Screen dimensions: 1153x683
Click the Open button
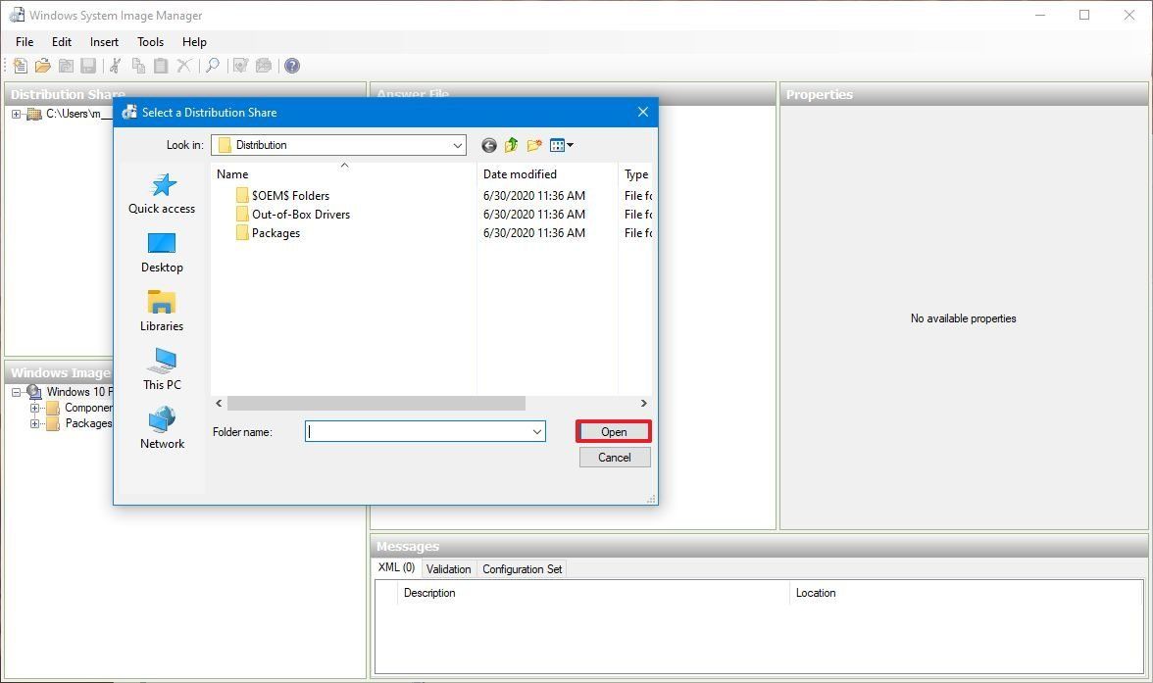613,431
